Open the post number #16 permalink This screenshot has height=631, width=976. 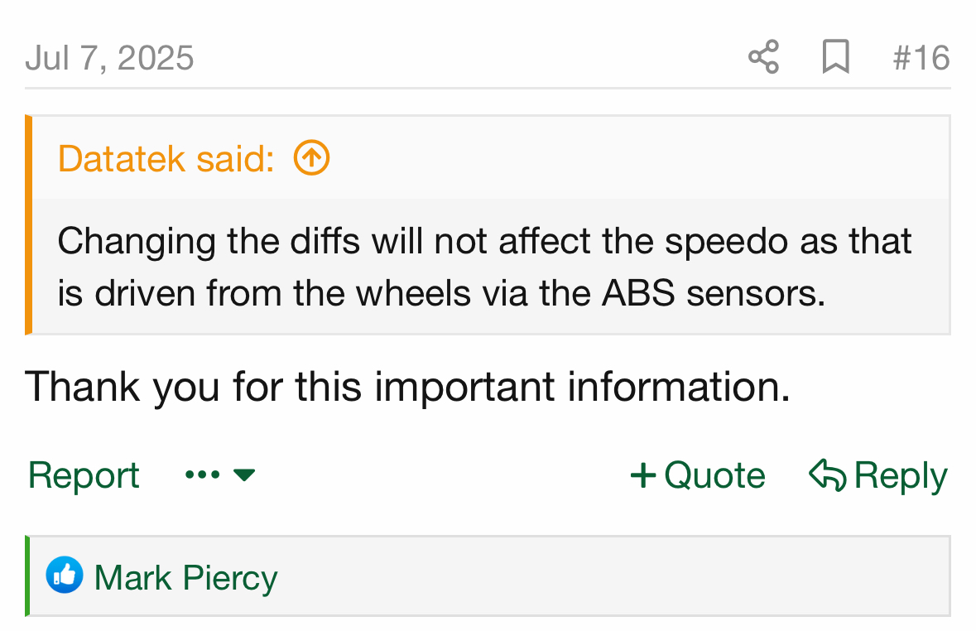(921, 58)
